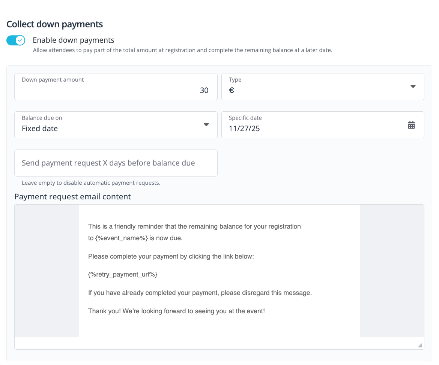Click the payment request days before balance input

pos(116,163)
